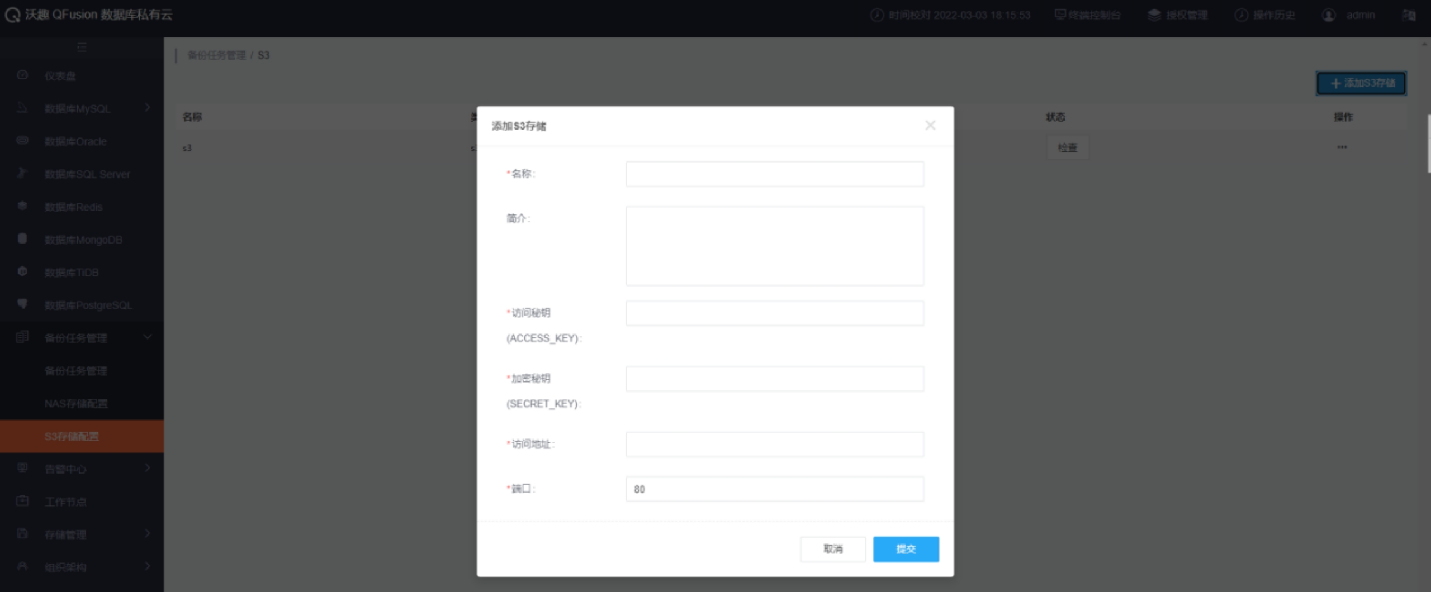The height and width of the screenshot is (592, 1431).
Task: Open 仪表盘 menu item
Action: [82, 75]
